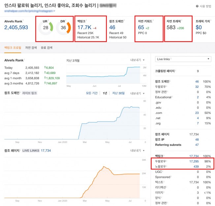Image resolution: width=215 pixels, height=206 pixels.
Task: Select the 백링크 프로필 tab
Action: coord(13,48)
